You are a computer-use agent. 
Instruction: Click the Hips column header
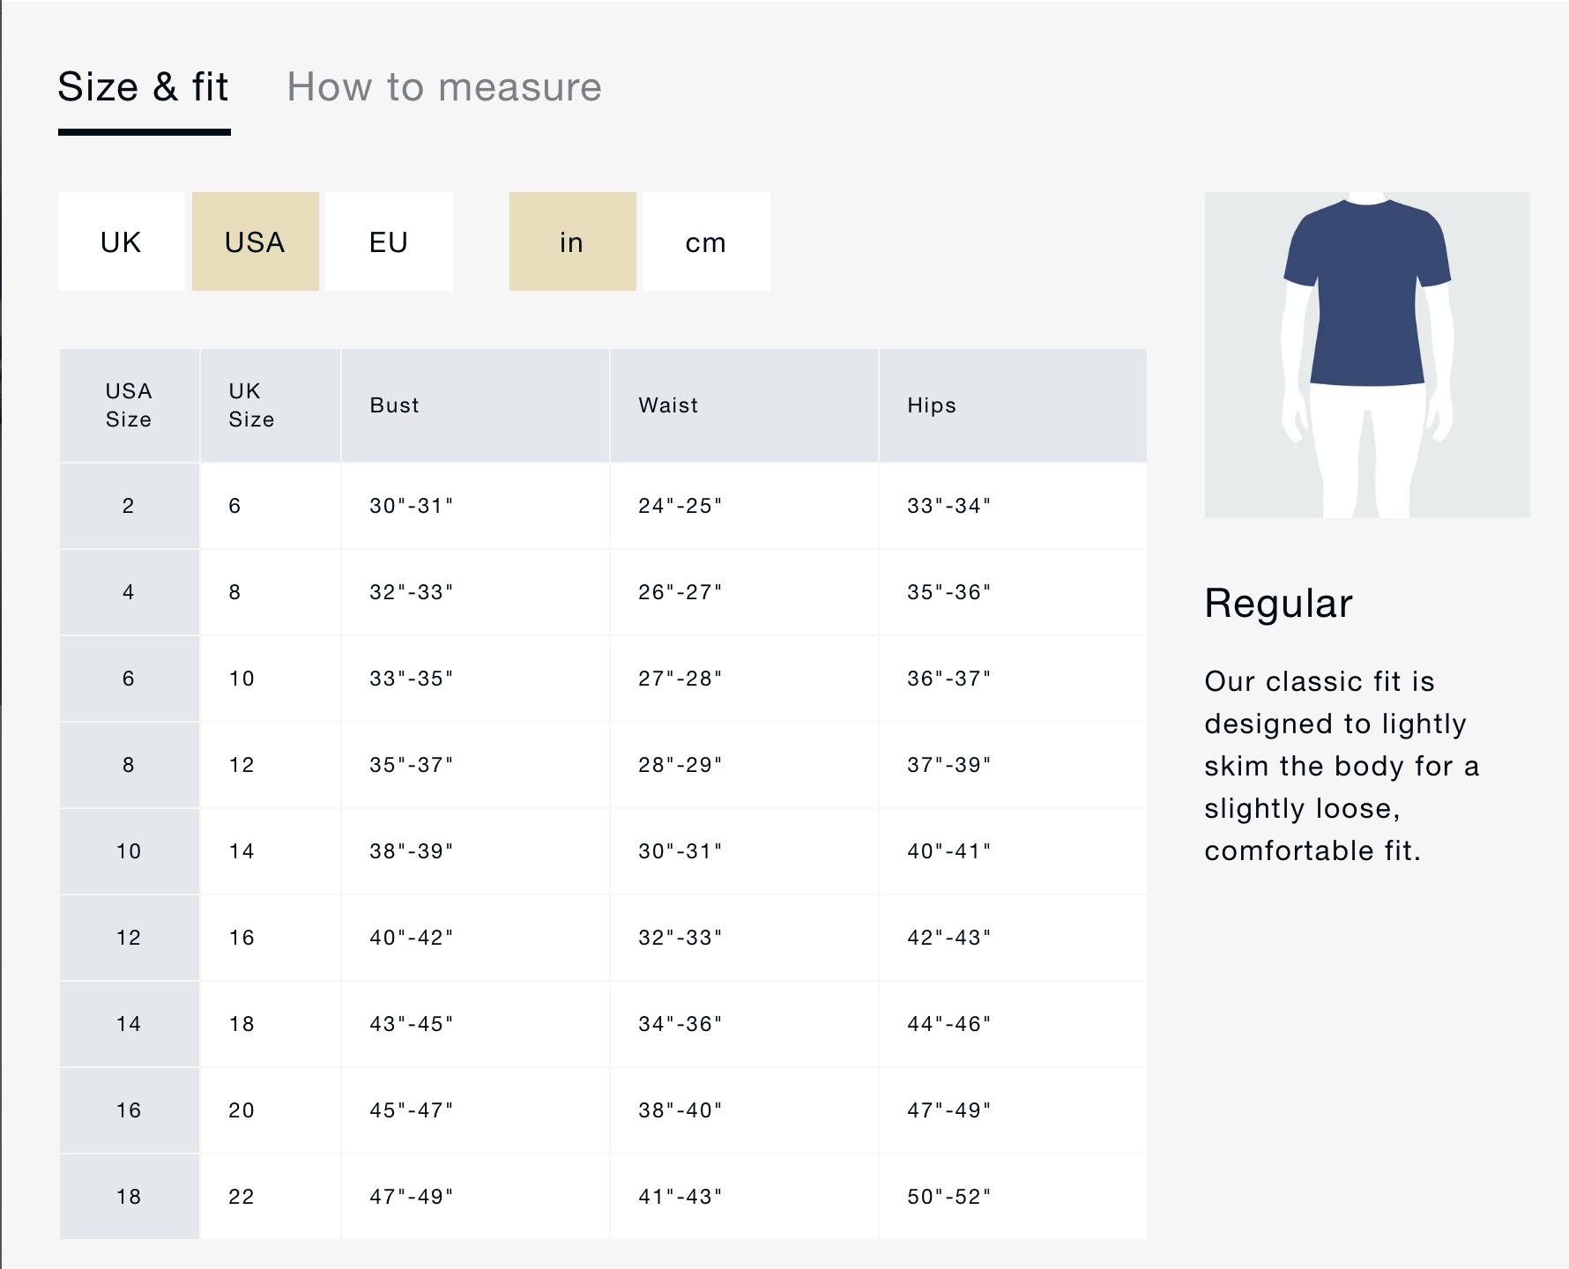coord(932,405)
